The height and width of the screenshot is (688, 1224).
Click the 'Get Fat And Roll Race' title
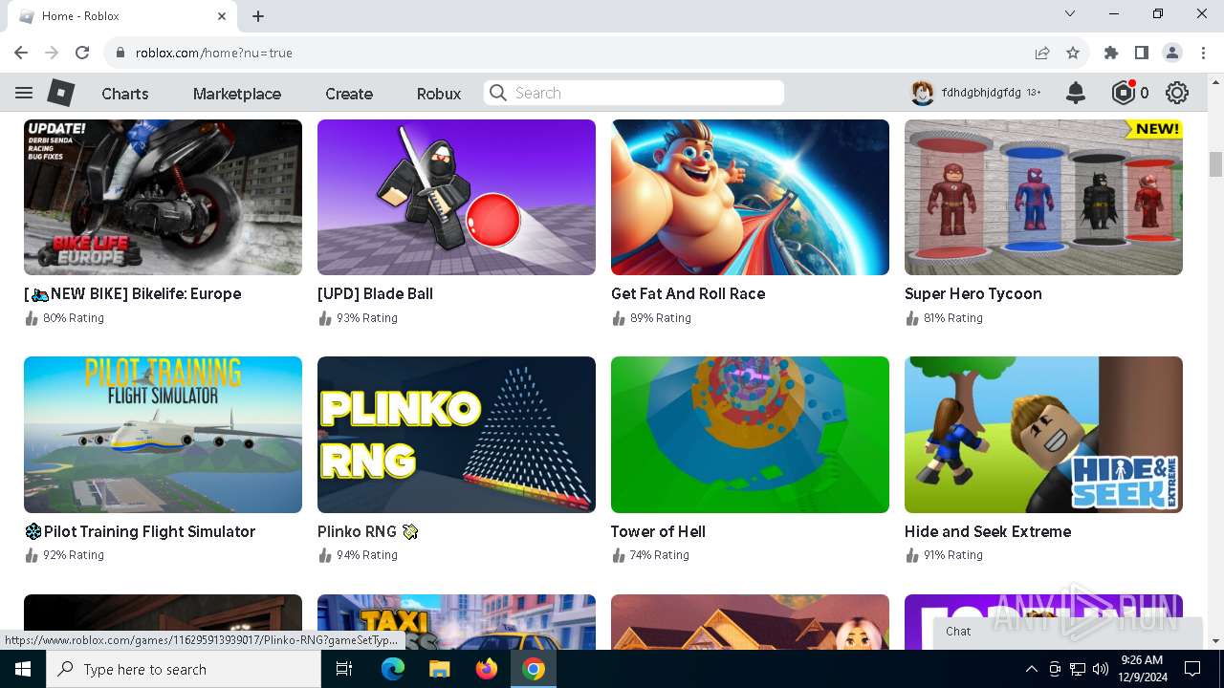click(x=688, y=293)
